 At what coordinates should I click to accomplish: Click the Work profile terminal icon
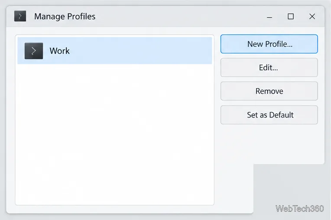point(34,51)
